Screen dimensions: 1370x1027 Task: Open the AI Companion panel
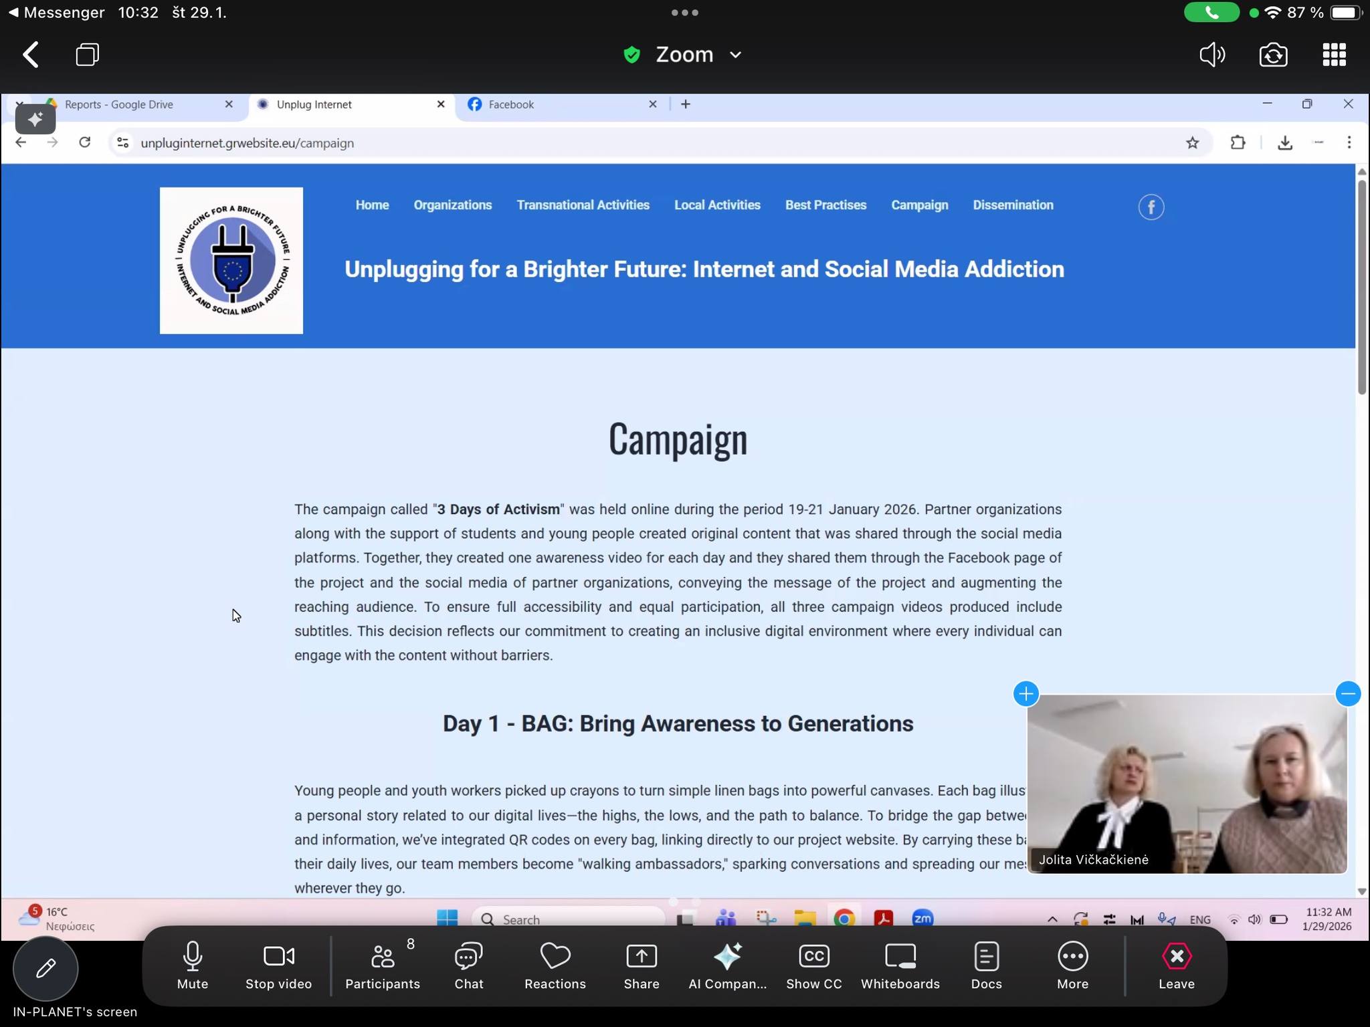(x=727, y=965)
